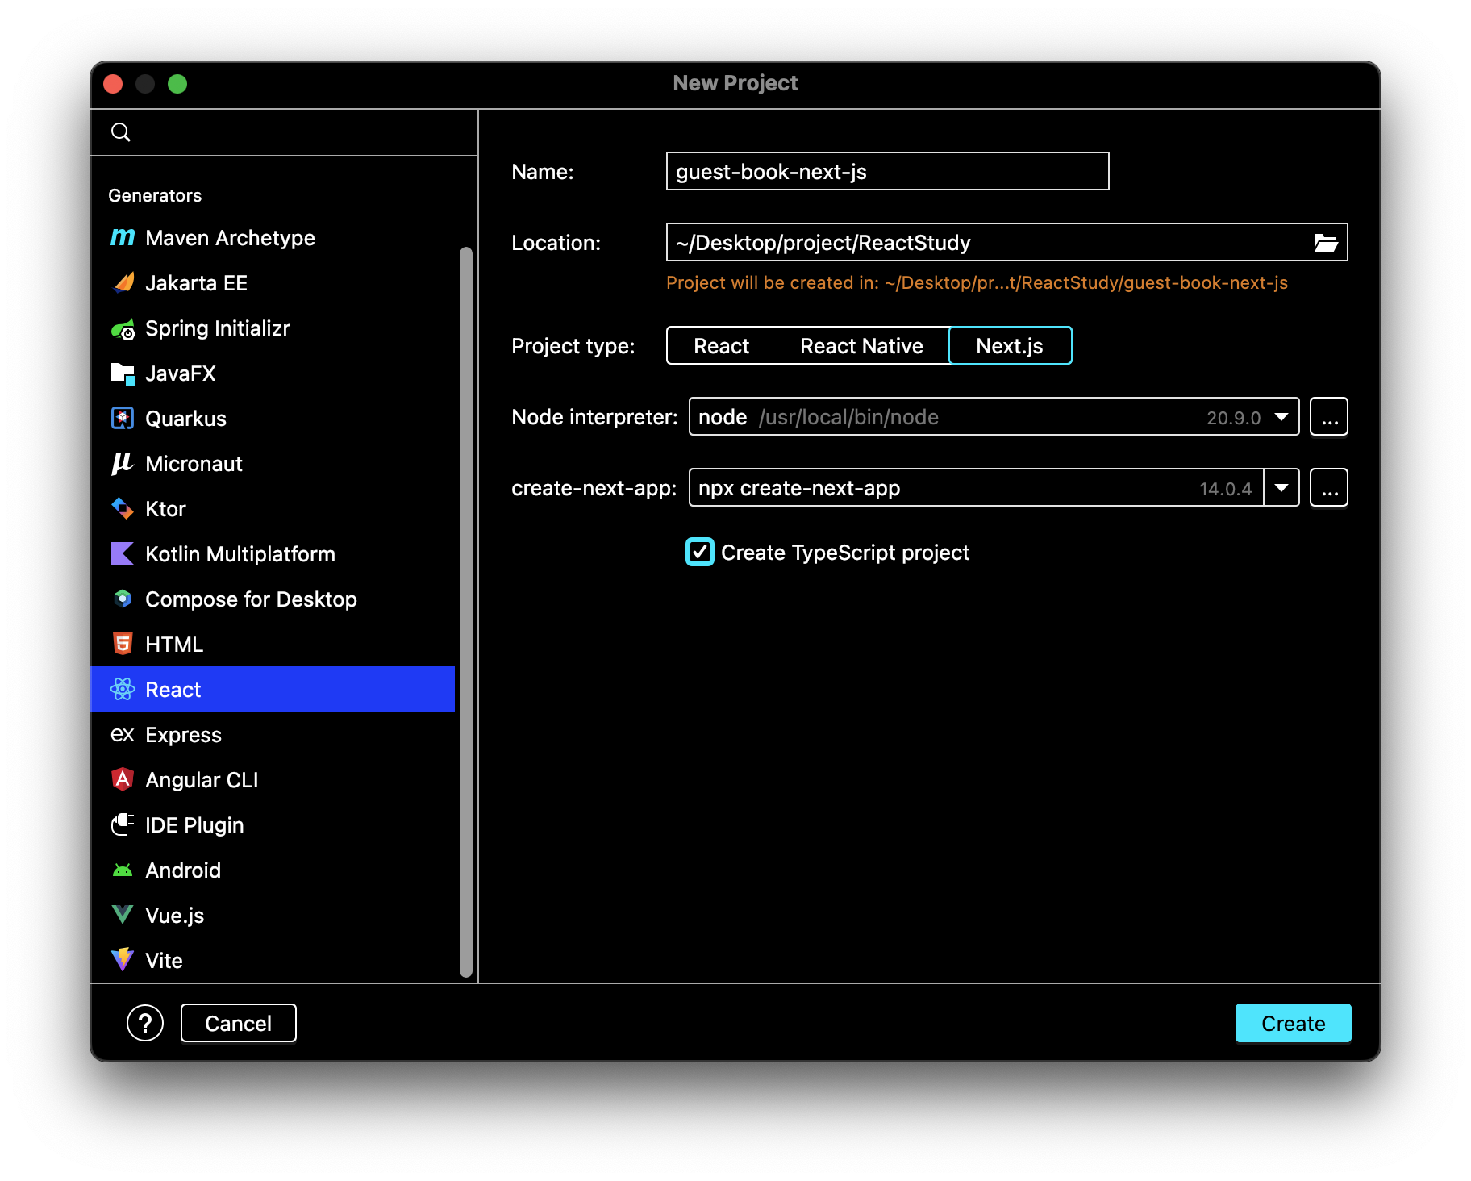Click the Jakarta EE sail icon
The height and width of the screenshot is (1181, 1471).
[123, 282]
